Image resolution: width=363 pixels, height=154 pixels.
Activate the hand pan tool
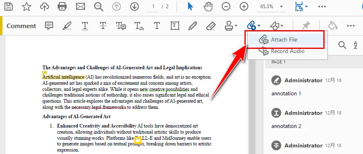[x=208, y=7]
